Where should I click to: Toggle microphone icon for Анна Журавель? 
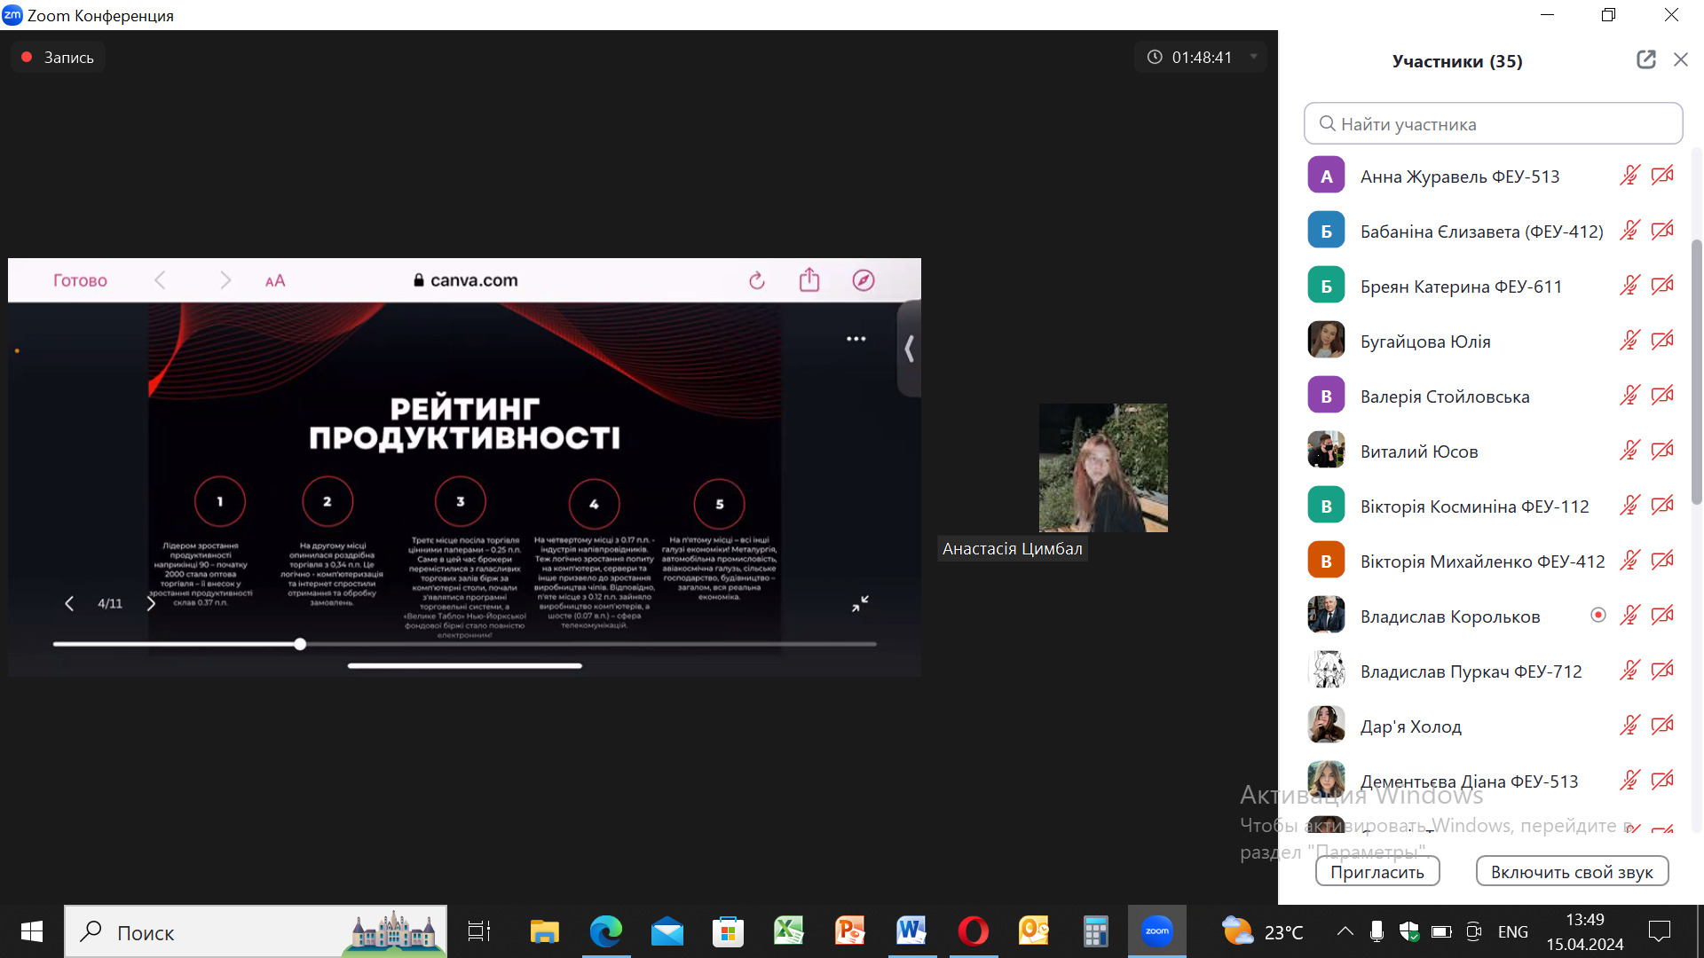coord(1629,176)
